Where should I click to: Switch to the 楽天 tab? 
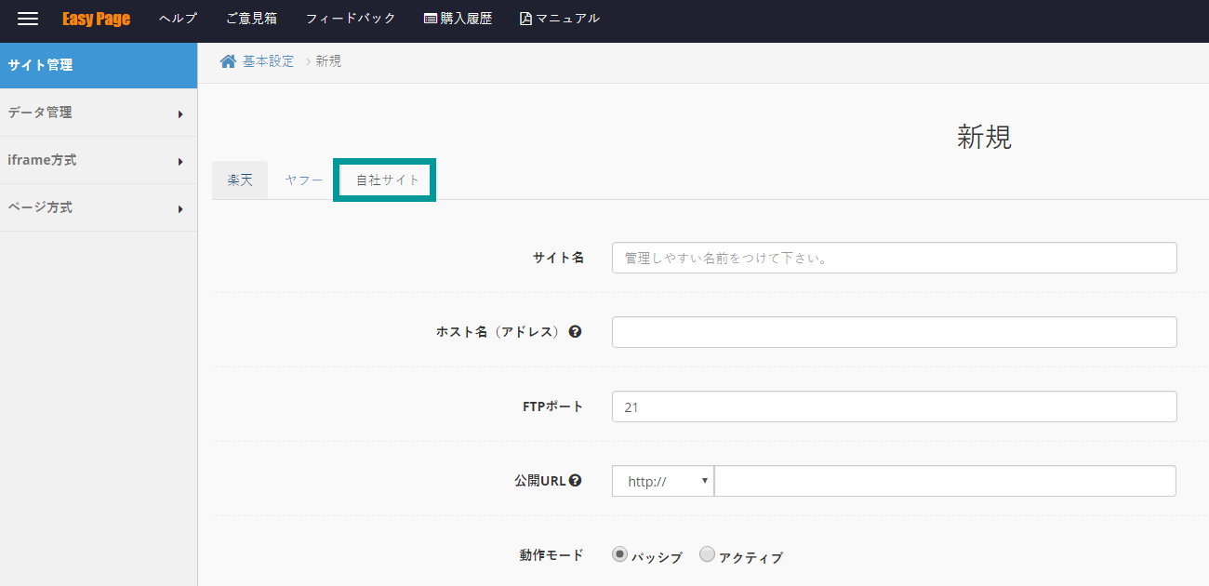coord(240,180)
